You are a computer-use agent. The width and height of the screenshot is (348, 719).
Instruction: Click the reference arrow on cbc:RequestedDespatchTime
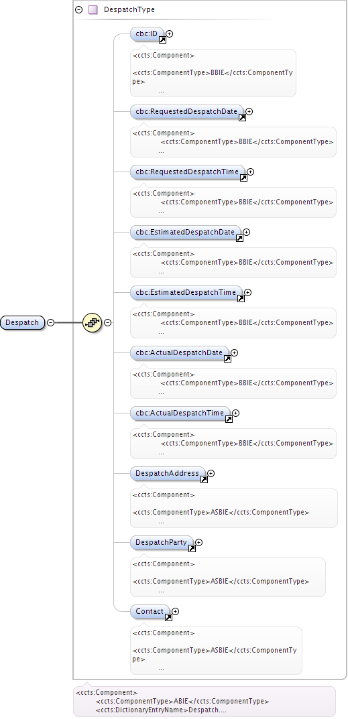244,178
